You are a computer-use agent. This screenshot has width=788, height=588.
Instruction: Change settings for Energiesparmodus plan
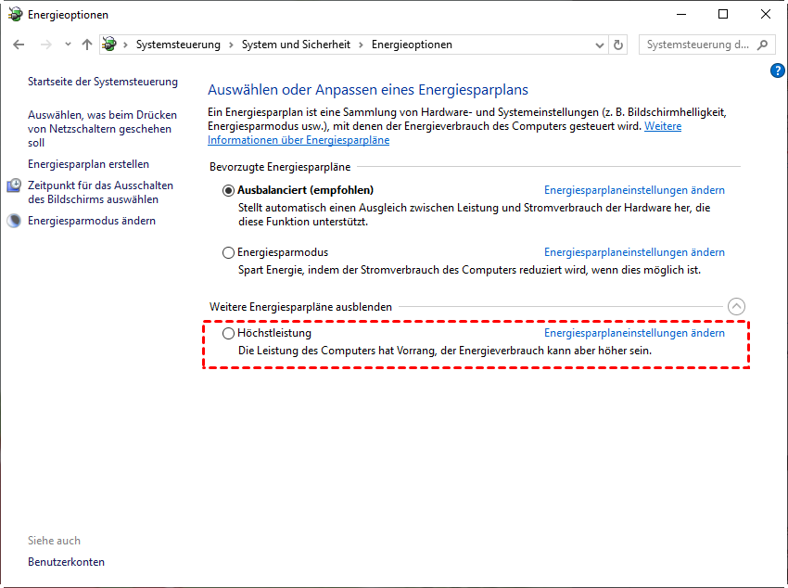pos(634,252)
